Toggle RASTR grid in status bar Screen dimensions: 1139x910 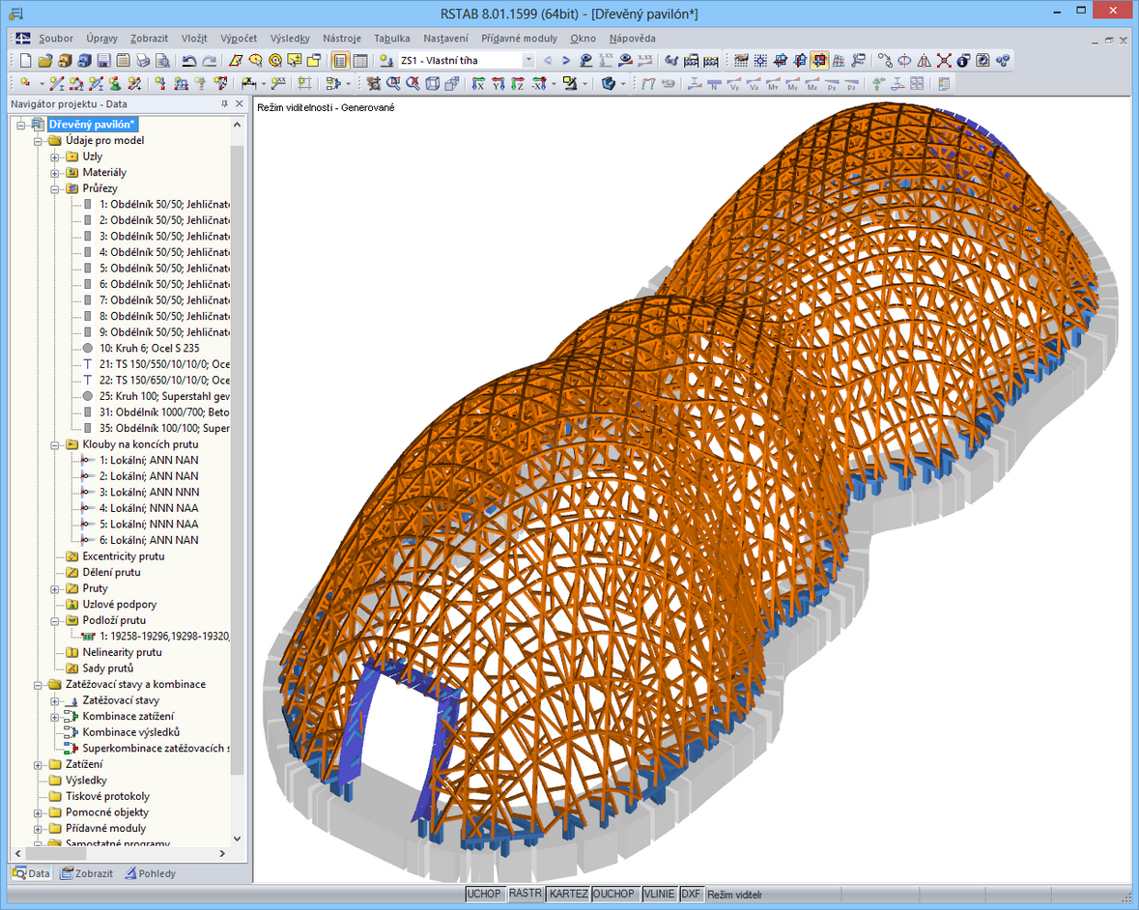(x=526, y=894)
